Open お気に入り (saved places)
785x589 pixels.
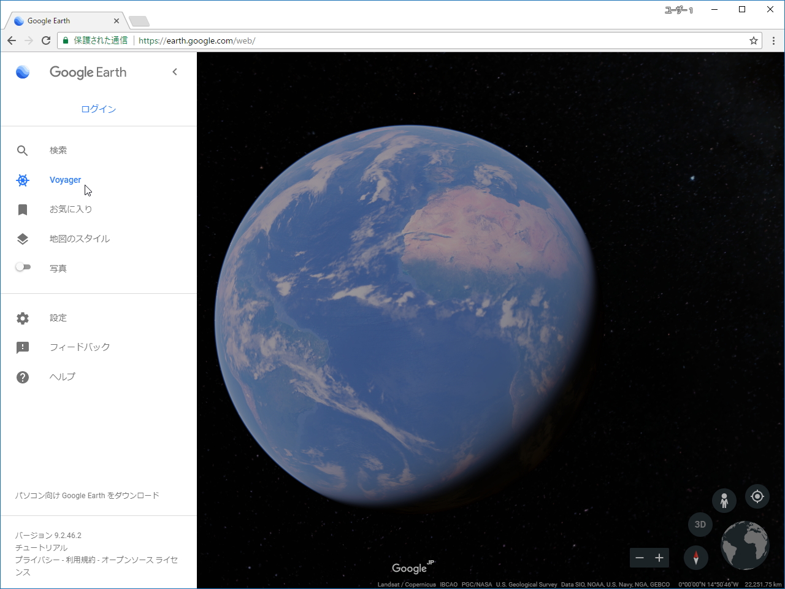[x=71, y=209]
